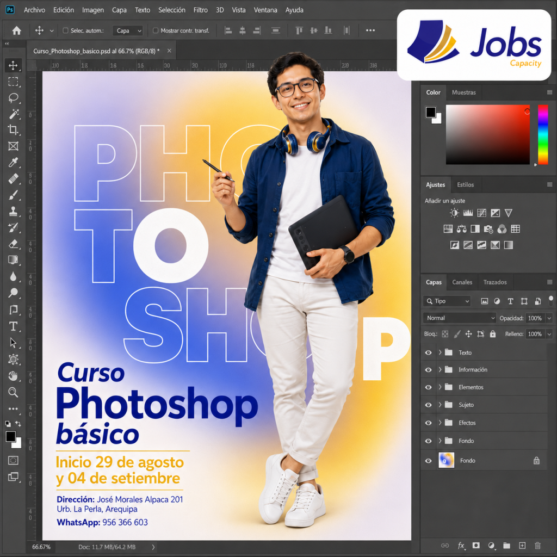The height and width of the screenshot is (557, 557).
Task: Add a Color Balance adjustment
Action: [x=461, y=229]
